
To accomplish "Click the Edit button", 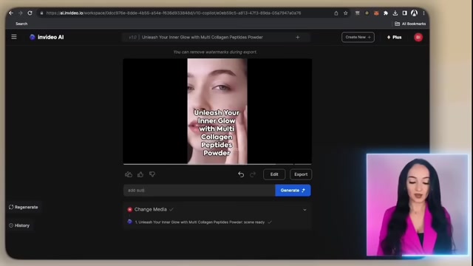I will point(274,174).
